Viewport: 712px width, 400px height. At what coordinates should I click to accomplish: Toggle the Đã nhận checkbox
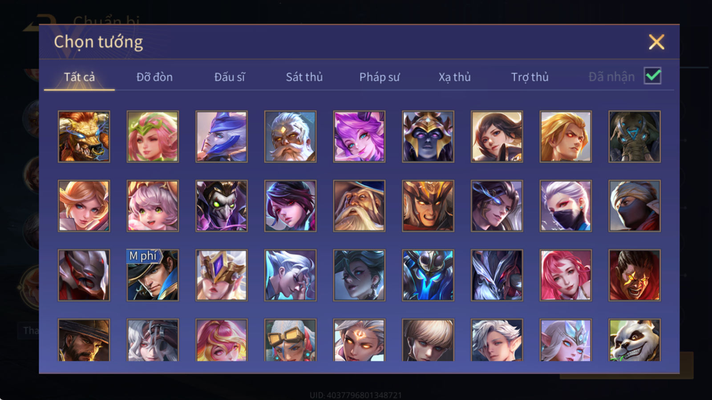tap(652, 76)
